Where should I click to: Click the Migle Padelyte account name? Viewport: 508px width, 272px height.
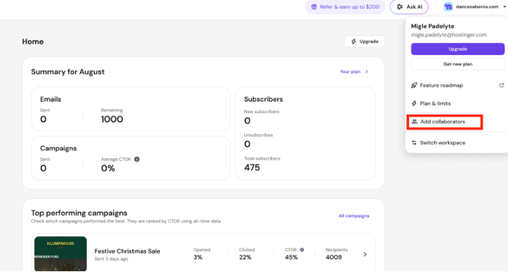pyautogui.click(x=433, y=26)
